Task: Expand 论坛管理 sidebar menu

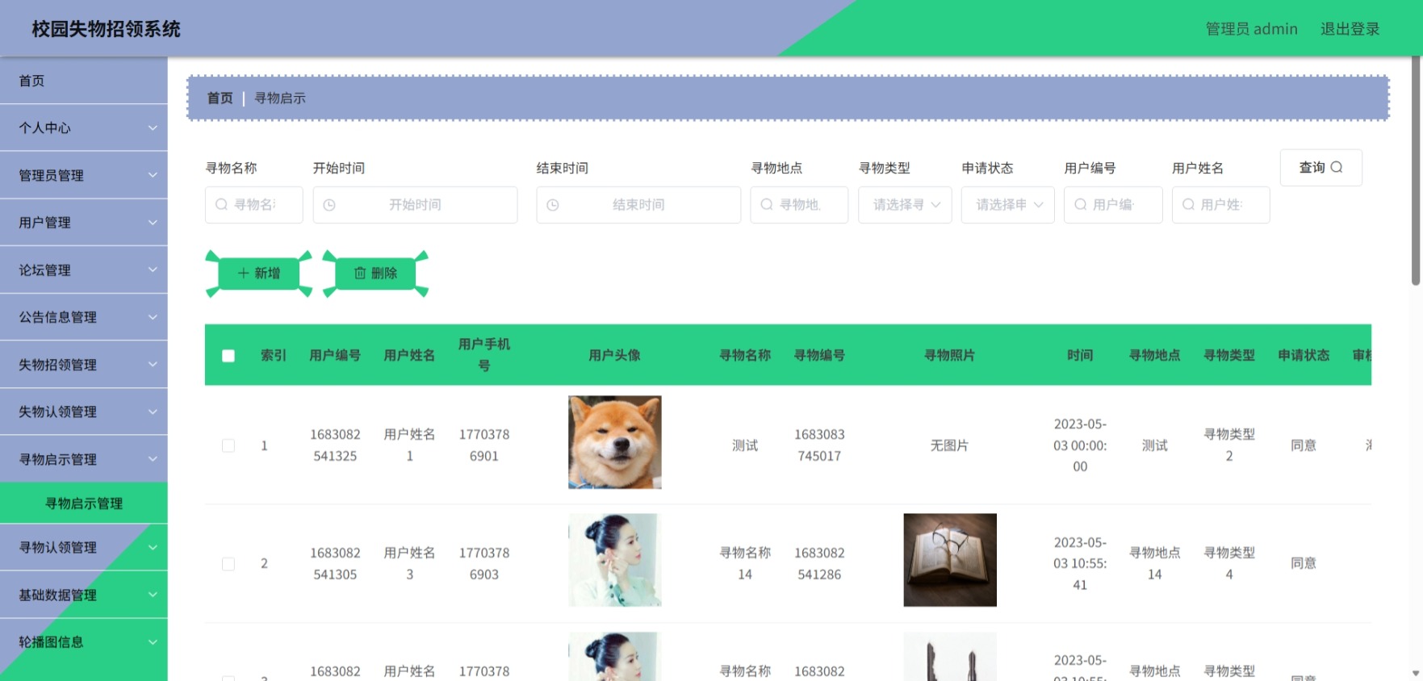Action: (84, 269)
